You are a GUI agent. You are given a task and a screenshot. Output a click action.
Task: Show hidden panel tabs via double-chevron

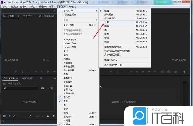point(55,78)
